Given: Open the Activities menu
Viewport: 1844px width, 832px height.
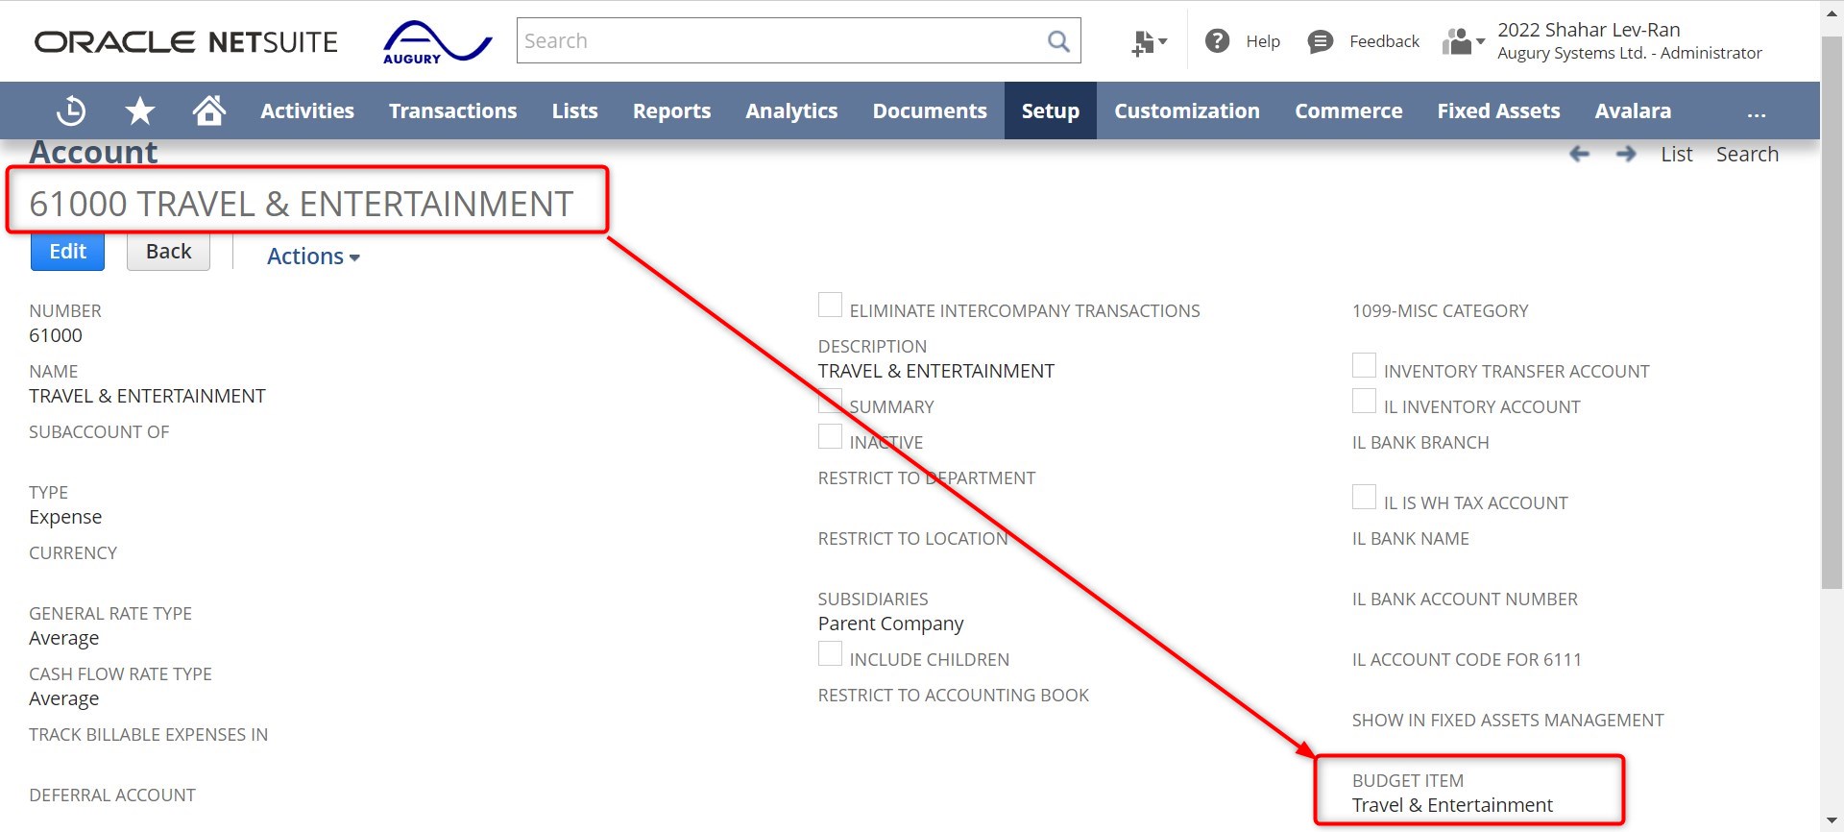Looking at the screenshot, I should (307, 110).
